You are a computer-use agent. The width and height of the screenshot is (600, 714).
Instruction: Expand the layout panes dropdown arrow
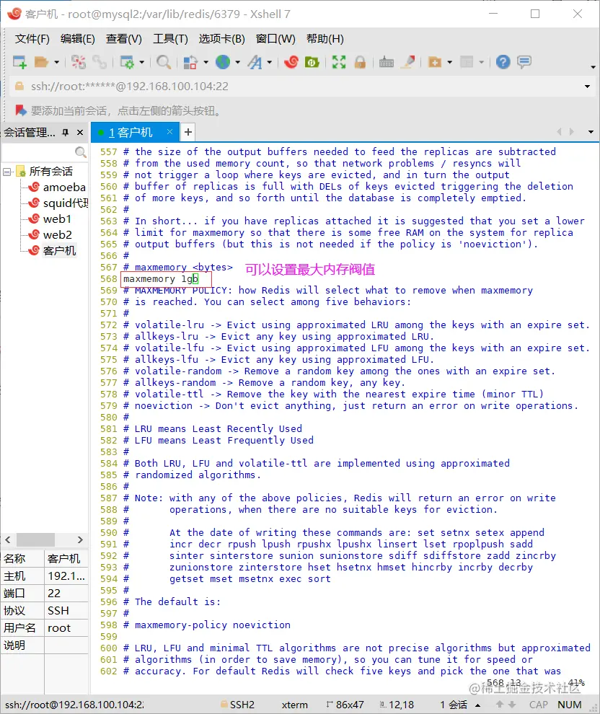(481, 62)
